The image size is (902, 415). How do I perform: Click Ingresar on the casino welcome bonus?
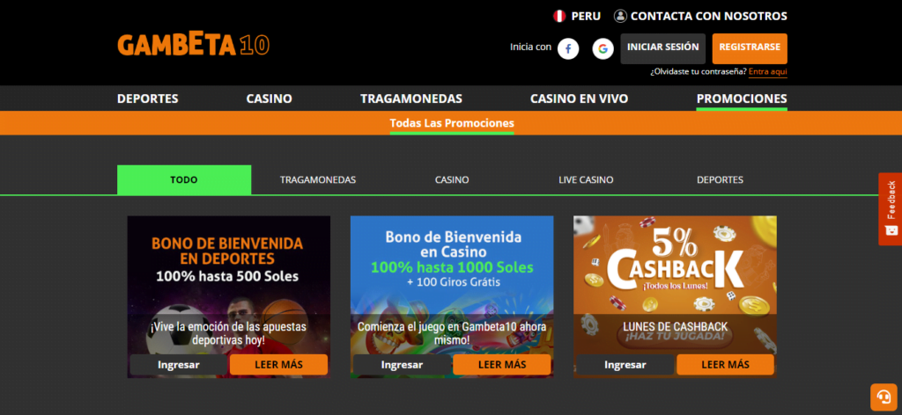click(x=402, y=365)
